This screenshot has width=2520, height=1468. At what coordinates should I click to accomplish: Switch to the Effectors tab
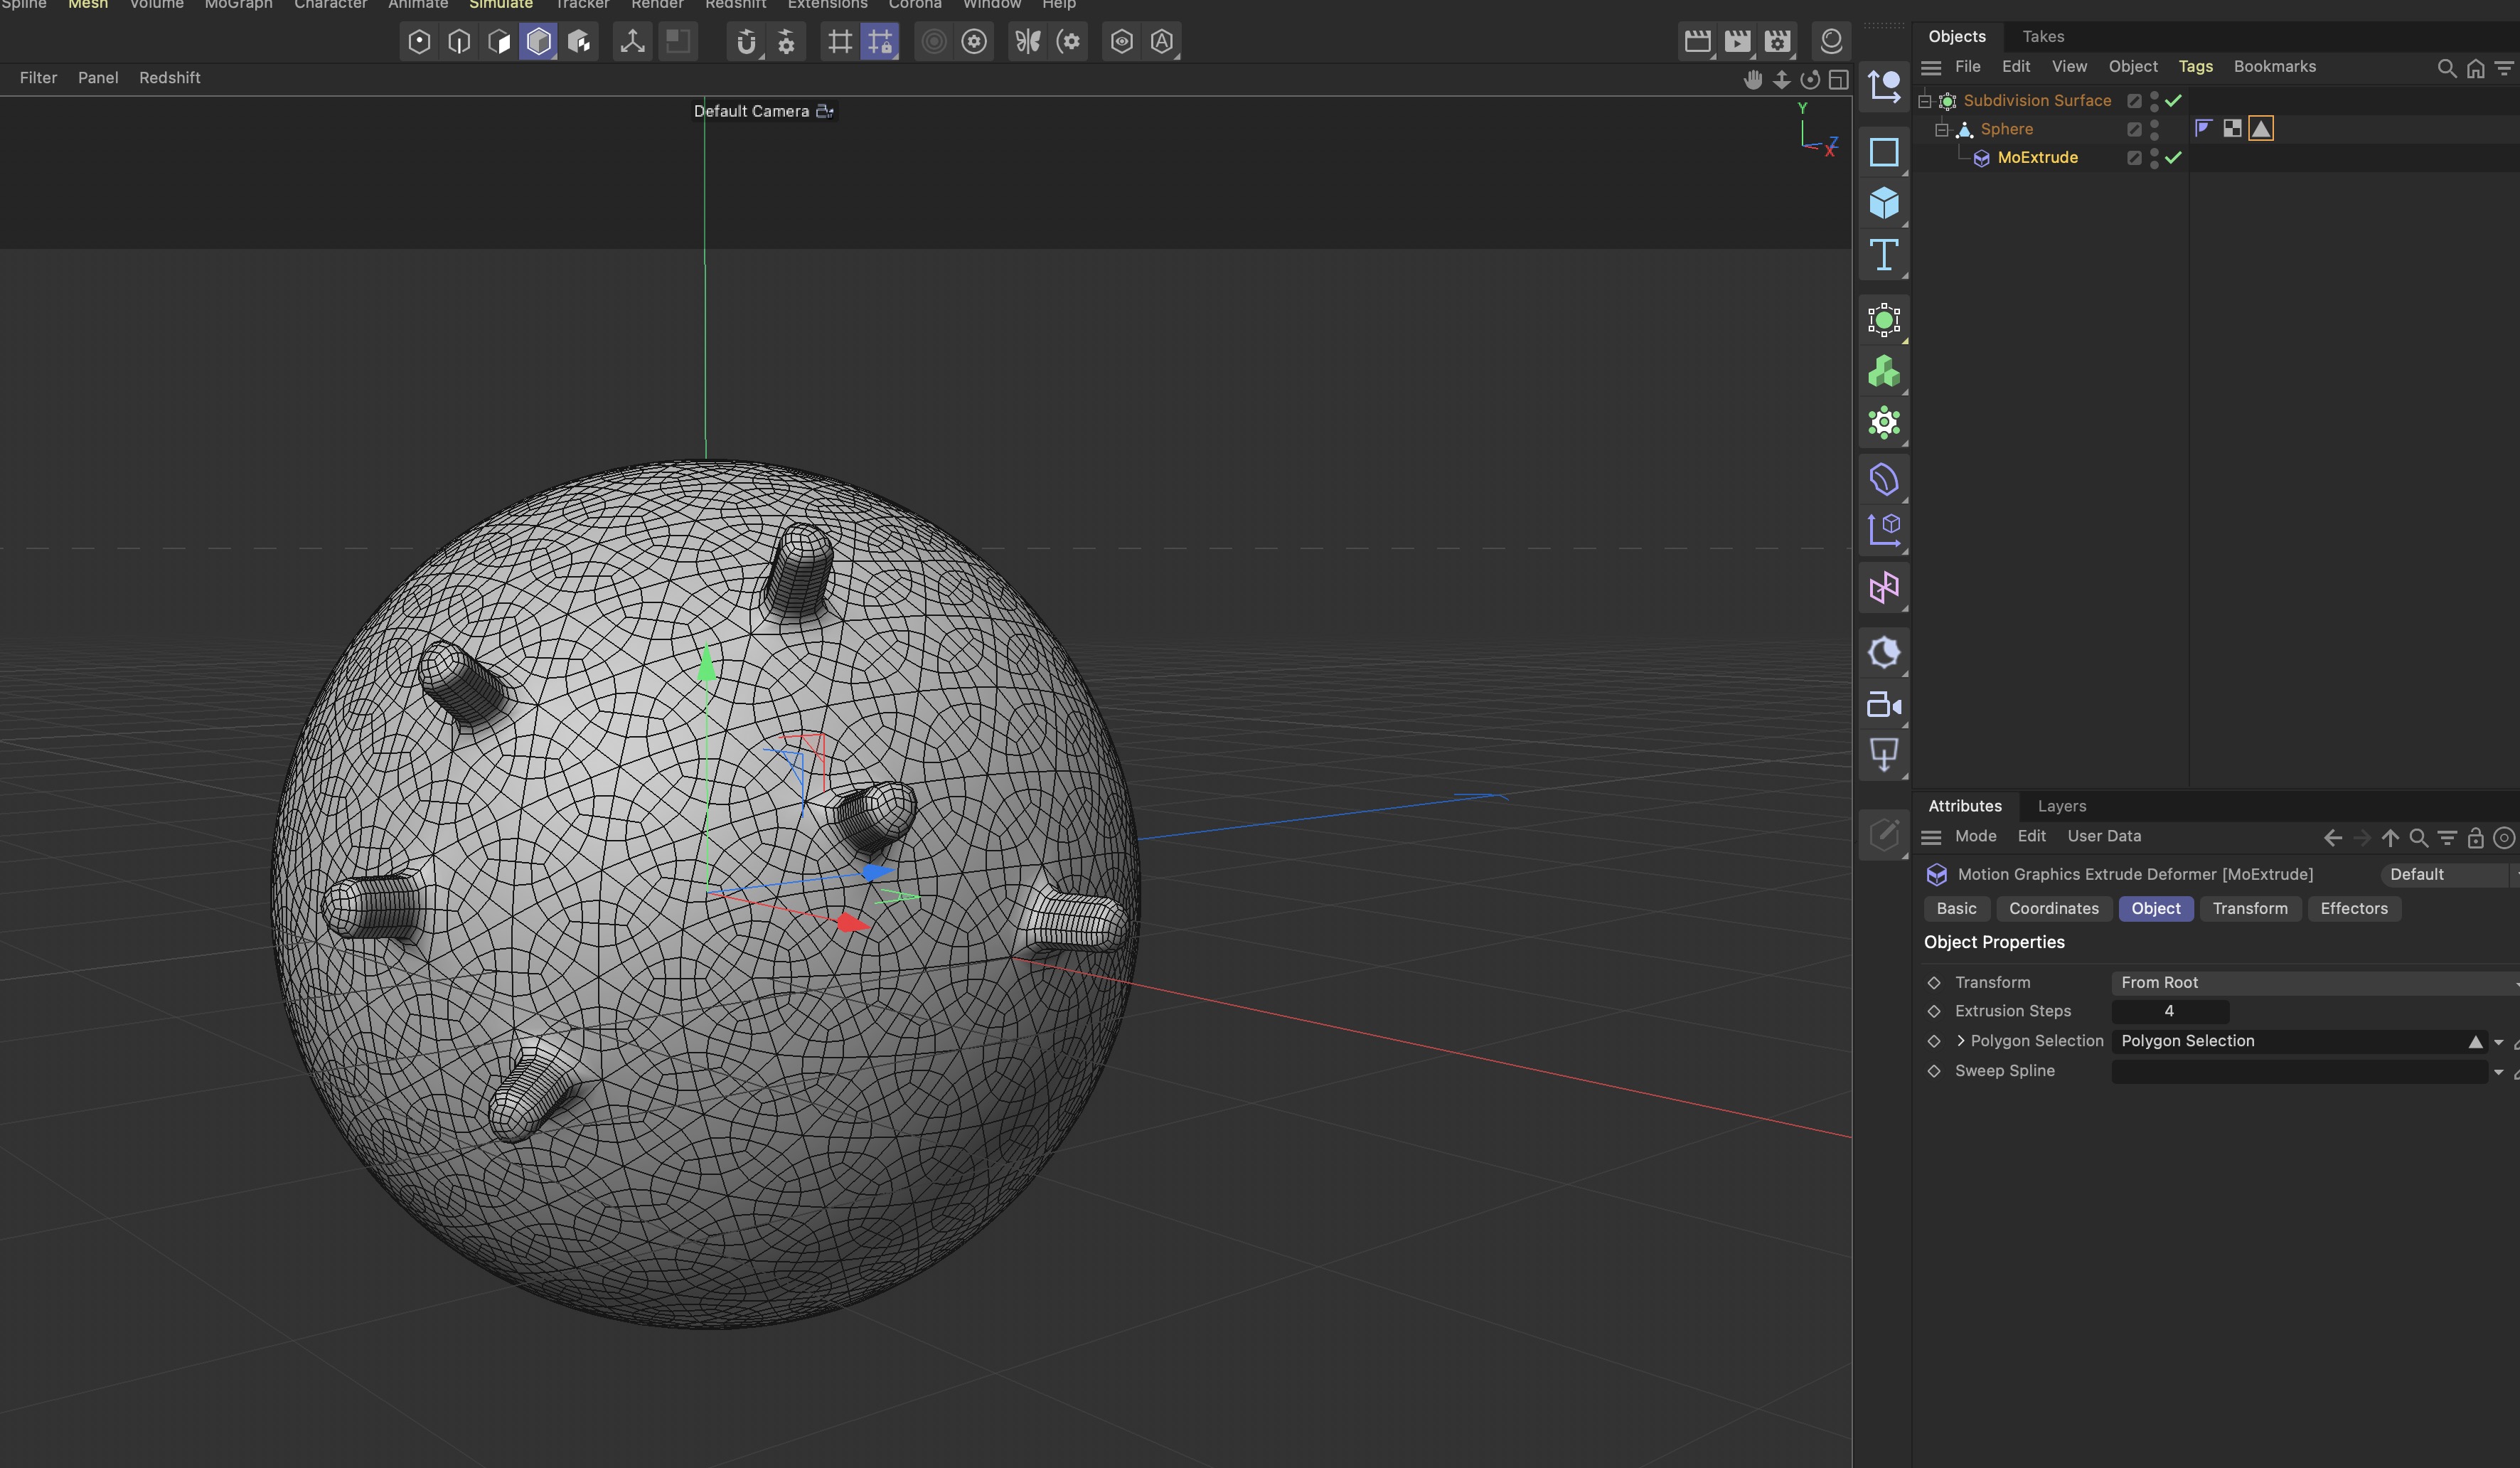click(x=2353, y=908)
